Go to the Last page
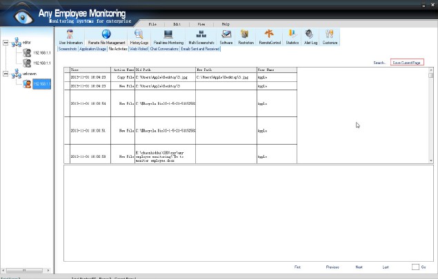Screen dimensions: 438x279 [x=386, y=267]
